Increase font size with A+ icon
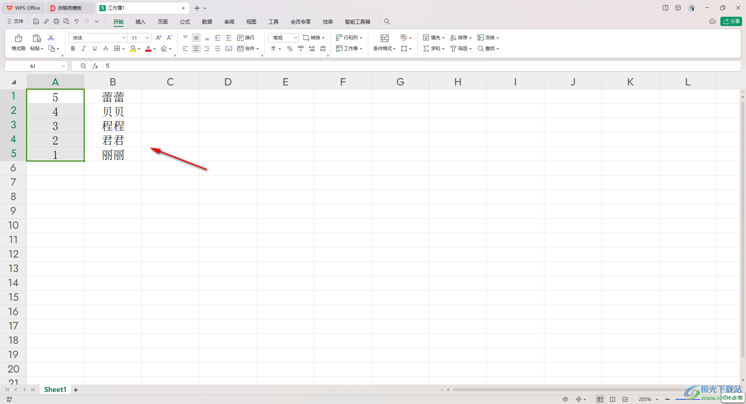 coord(159,38)
